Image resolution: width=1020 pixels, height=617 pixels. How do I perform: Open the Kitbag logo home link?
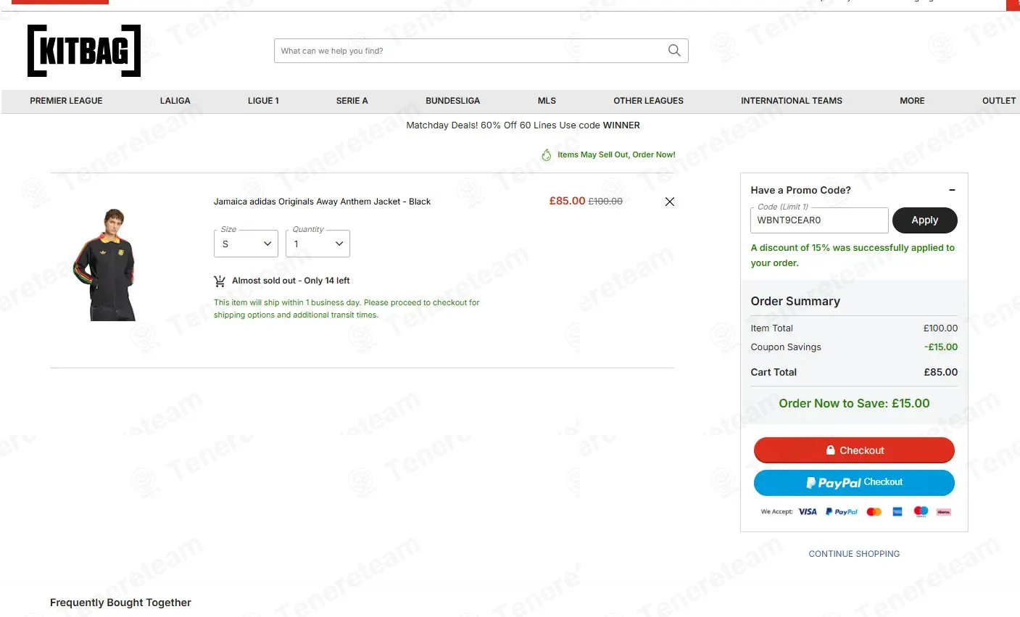pyautogui.click(x=84, y=51)
